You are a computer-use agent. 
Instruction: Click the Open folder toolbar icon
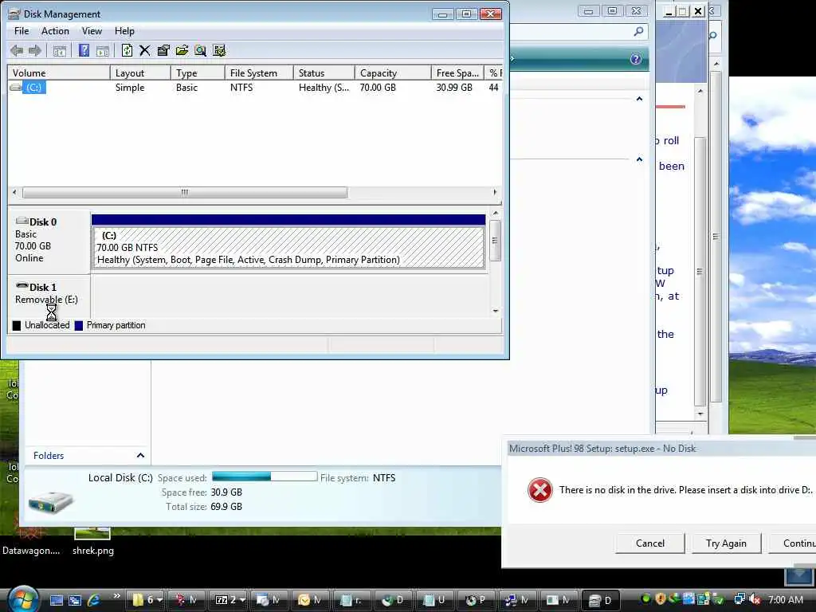pos(182,50)
